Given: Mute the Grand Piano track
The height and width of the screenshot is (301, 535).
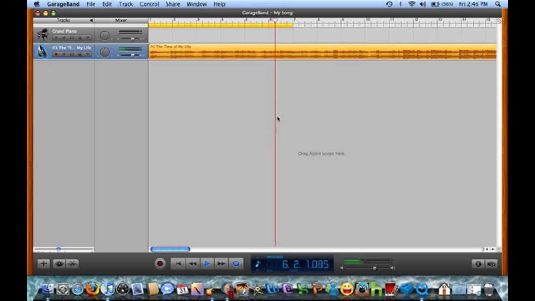Looking at the screenshot, I should point(64,38).
